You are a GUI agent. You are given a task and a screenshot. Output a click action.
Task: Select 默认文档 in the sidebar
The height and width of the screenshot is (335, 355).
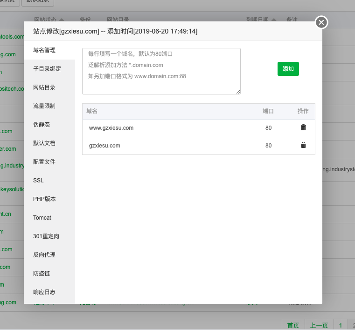pyautogui.click(x=44, y=143)
